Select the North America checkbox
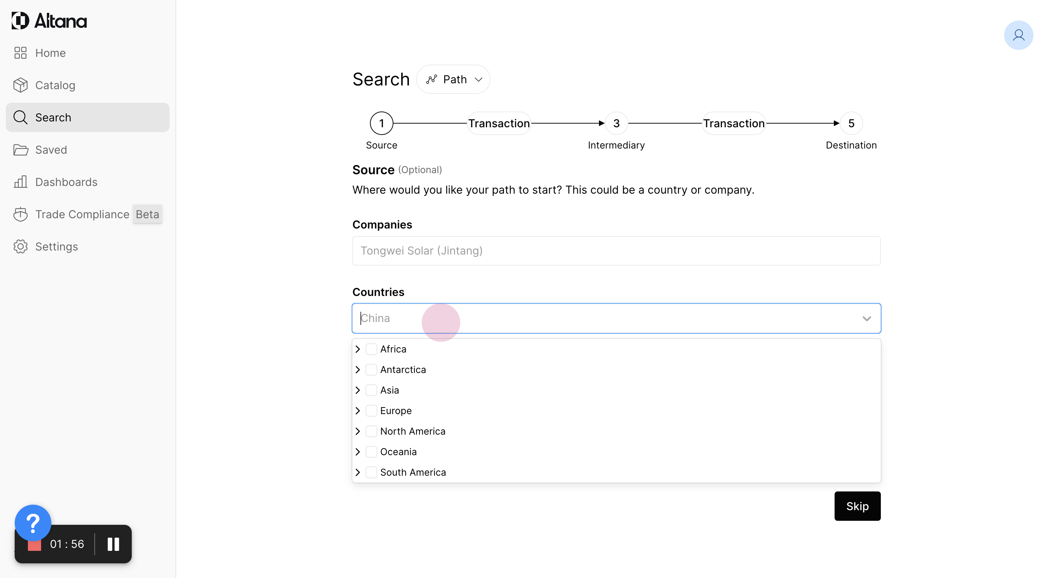This screenshot has width=1057, height=578. (x=371, y=431)
